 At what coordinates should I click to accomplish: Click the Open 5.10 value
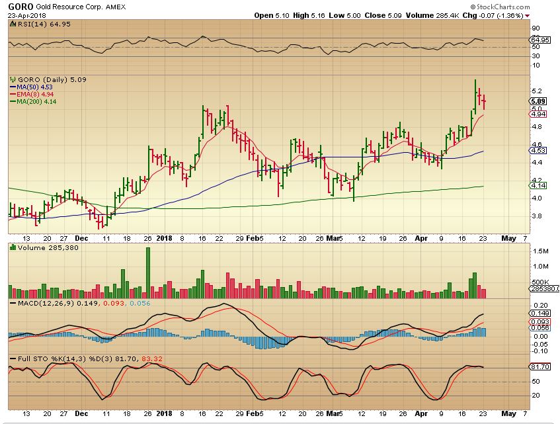click(272, 16)
